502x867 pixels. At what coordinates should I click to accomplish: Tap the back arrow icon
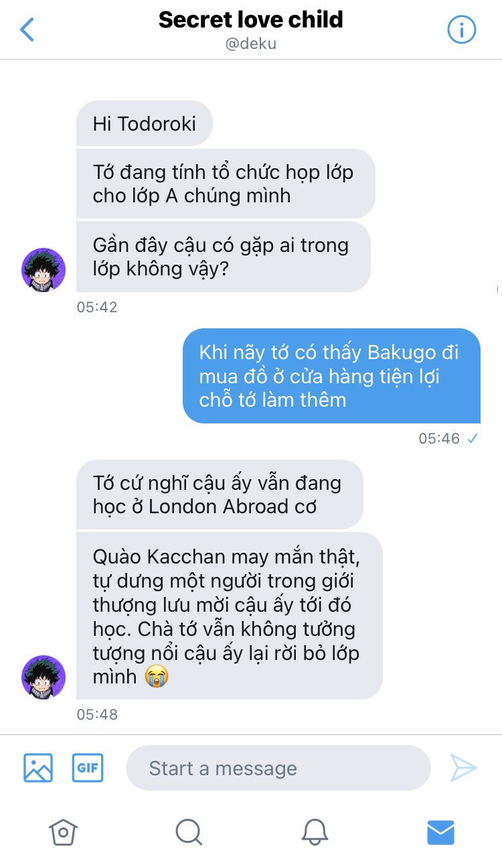27,29
